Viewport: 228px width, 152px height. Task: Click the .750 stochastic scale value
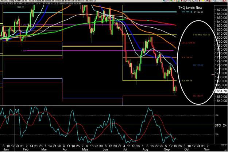tap(217, 135)
